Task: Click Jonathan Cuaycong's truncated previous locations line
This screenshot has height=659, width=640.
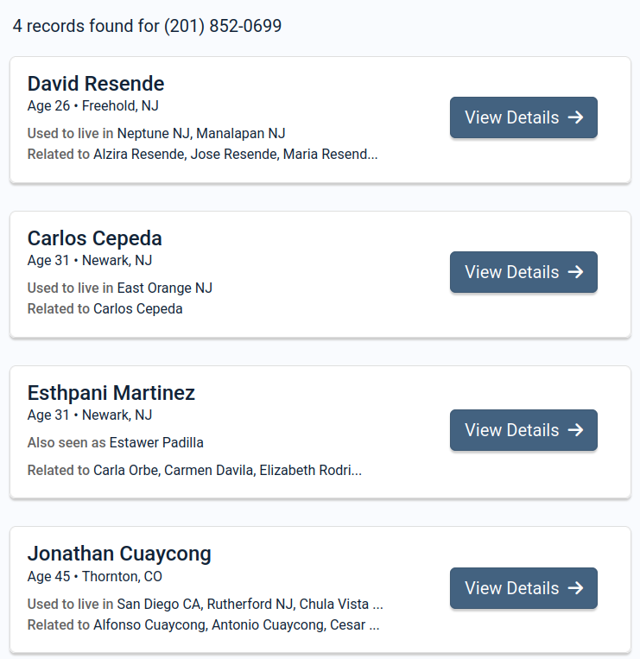Action: coord(205,604)
